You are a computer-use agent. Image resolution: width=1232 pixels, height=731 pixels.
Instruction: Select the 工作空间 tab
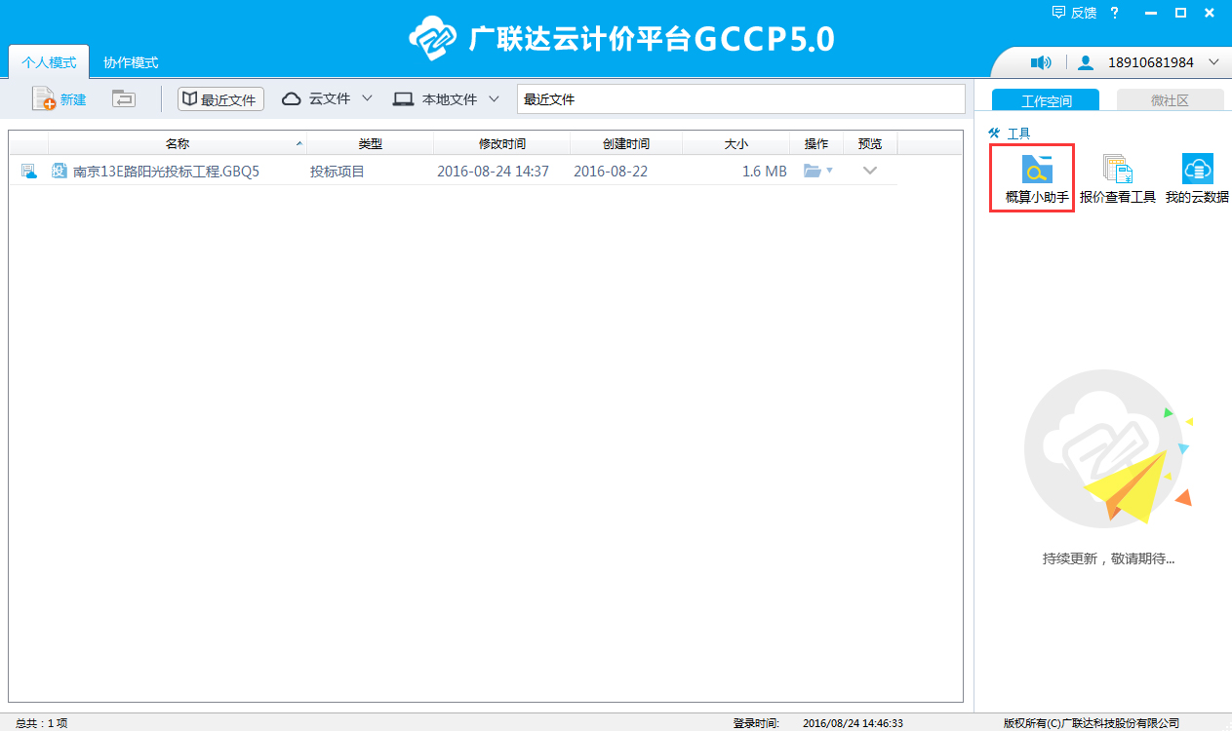click(1046, 100)
